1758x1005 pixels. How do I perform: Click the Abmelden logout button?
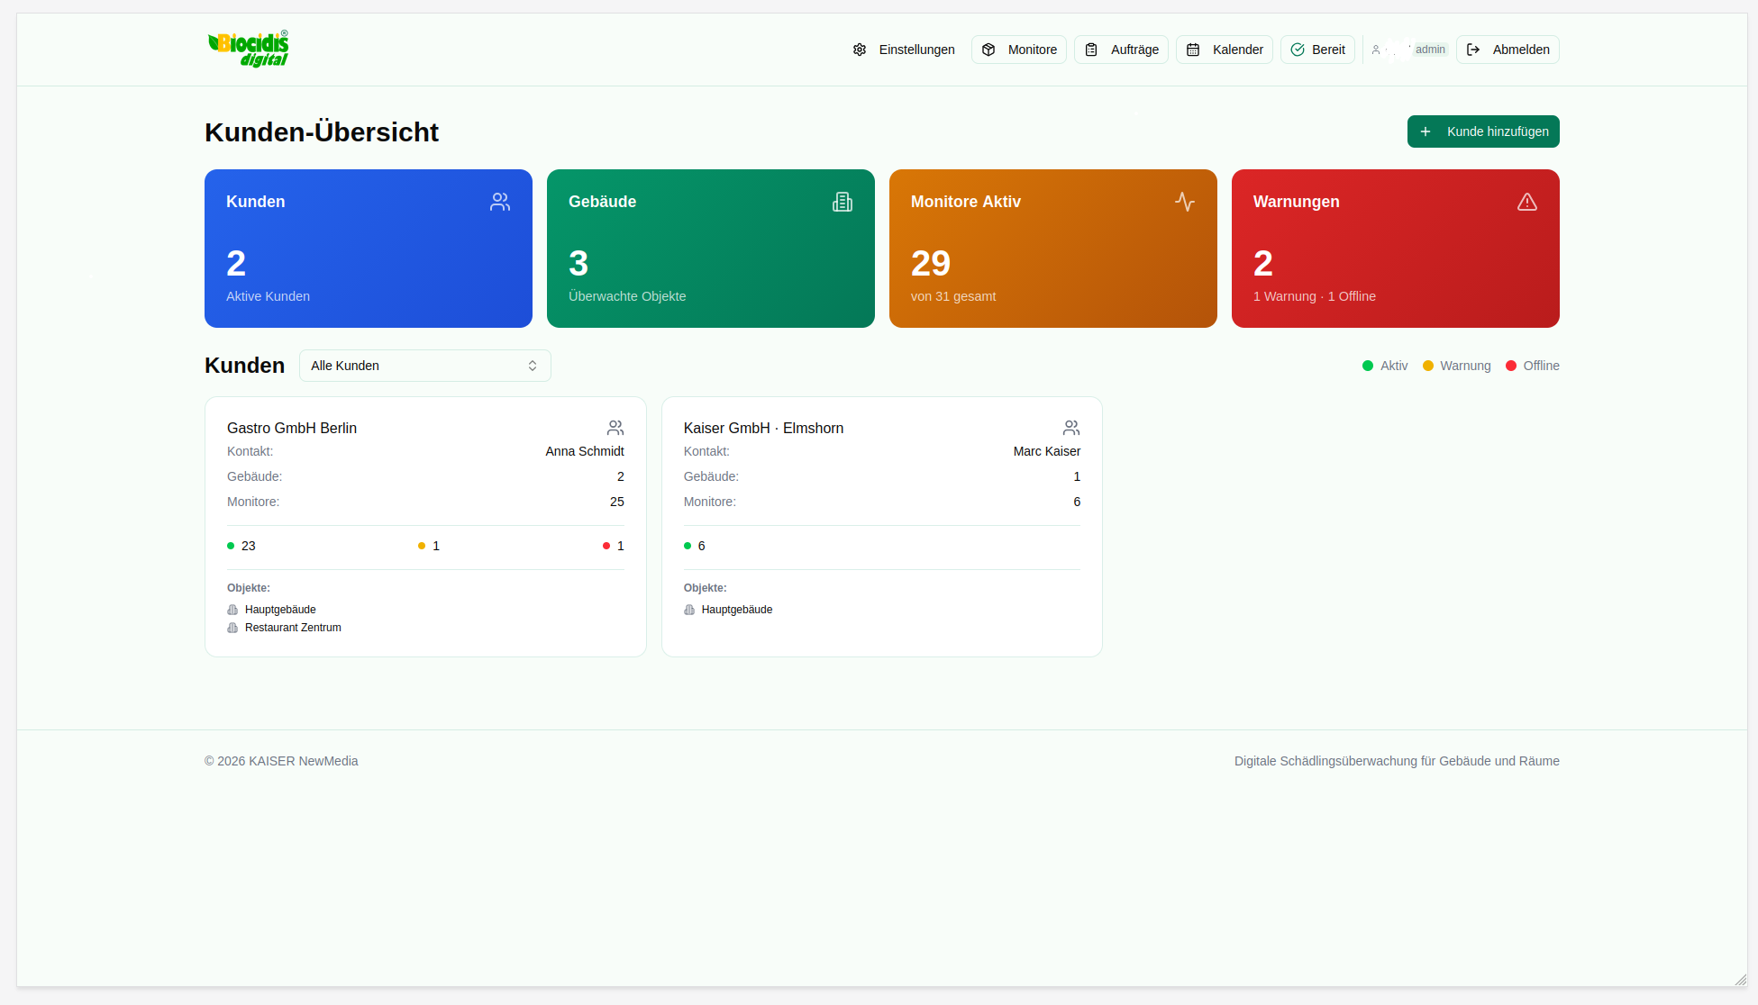tap(1508, 50)
